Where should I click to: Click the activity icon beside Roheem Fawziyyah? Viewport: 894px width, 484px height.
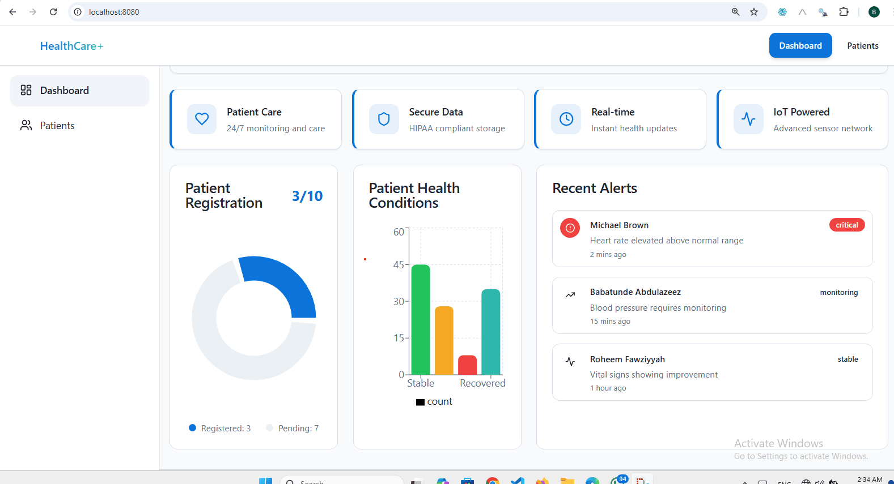(x=570, y=362)
